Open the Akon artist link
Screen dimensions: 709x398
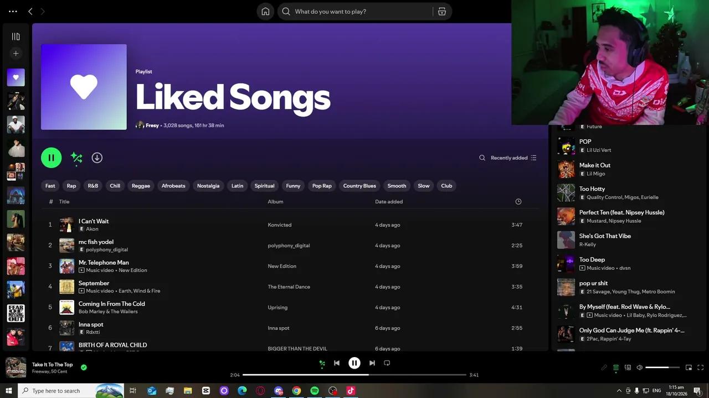pyautogui.click(x=92, y=229)
